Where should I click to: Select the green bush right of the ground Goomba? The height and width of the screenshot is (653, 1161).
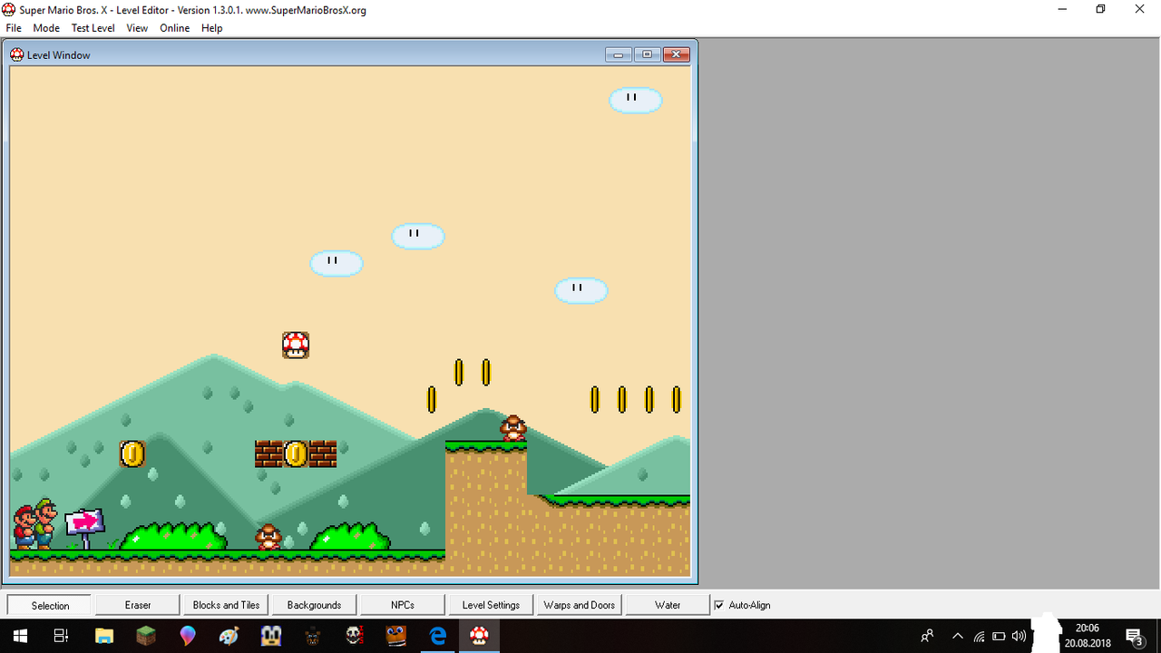point(350,536)
